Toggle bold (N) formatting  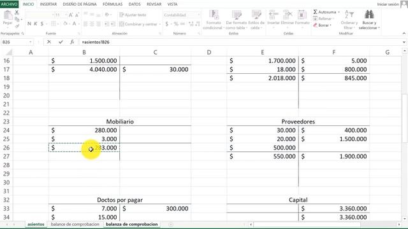(x=29, y=24)
